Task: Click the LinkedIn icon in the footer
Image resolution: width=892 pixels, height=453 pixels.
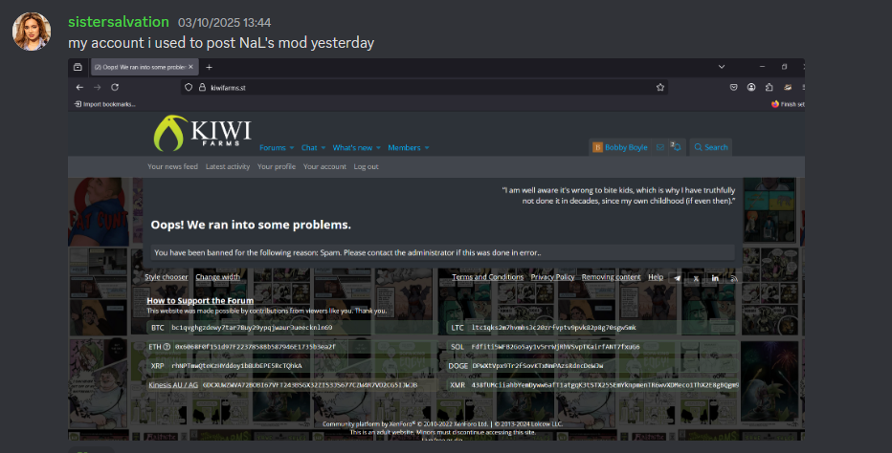Action: click(715, 278)
